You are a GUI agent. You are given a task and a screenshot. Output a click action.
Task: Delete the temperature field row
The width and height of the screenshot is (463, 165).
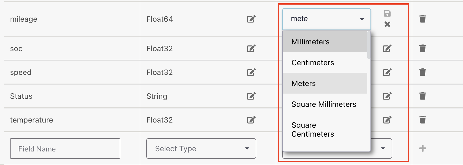(x=423, y=120)
